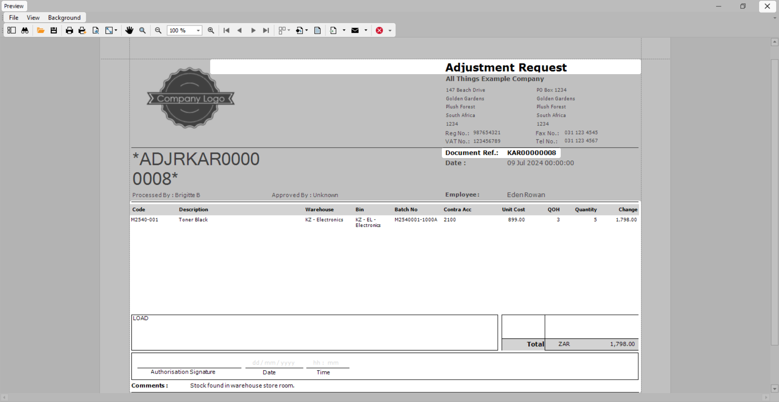Expand the Page Color dropdown arrow
This screenshot has width=779, height=402.
coord(307,30)
